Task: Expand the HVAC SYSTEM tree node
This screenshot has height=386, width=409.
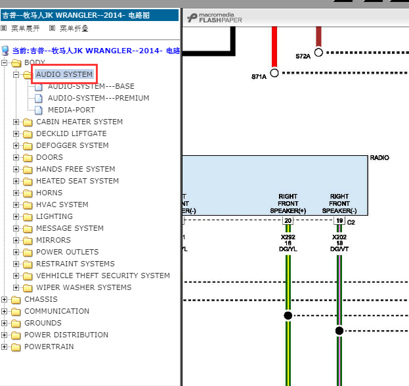Action: point(16,205)
